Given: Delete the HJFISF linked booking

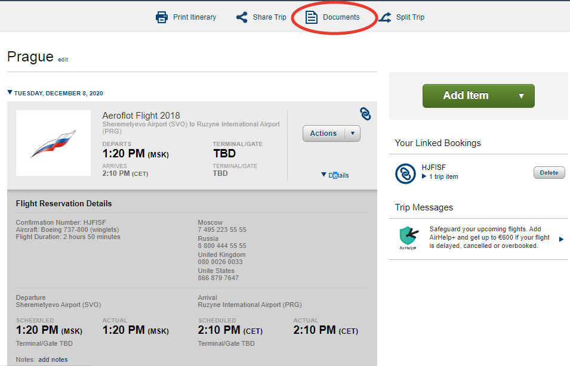Looking at the screenshot, I should [549, 173].
